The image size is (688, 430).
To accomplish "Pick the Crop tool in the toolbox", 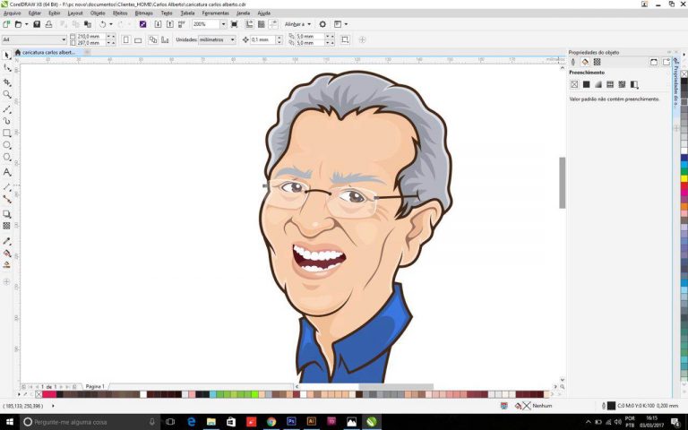I will pyautogui.click(x=7, y=82).
